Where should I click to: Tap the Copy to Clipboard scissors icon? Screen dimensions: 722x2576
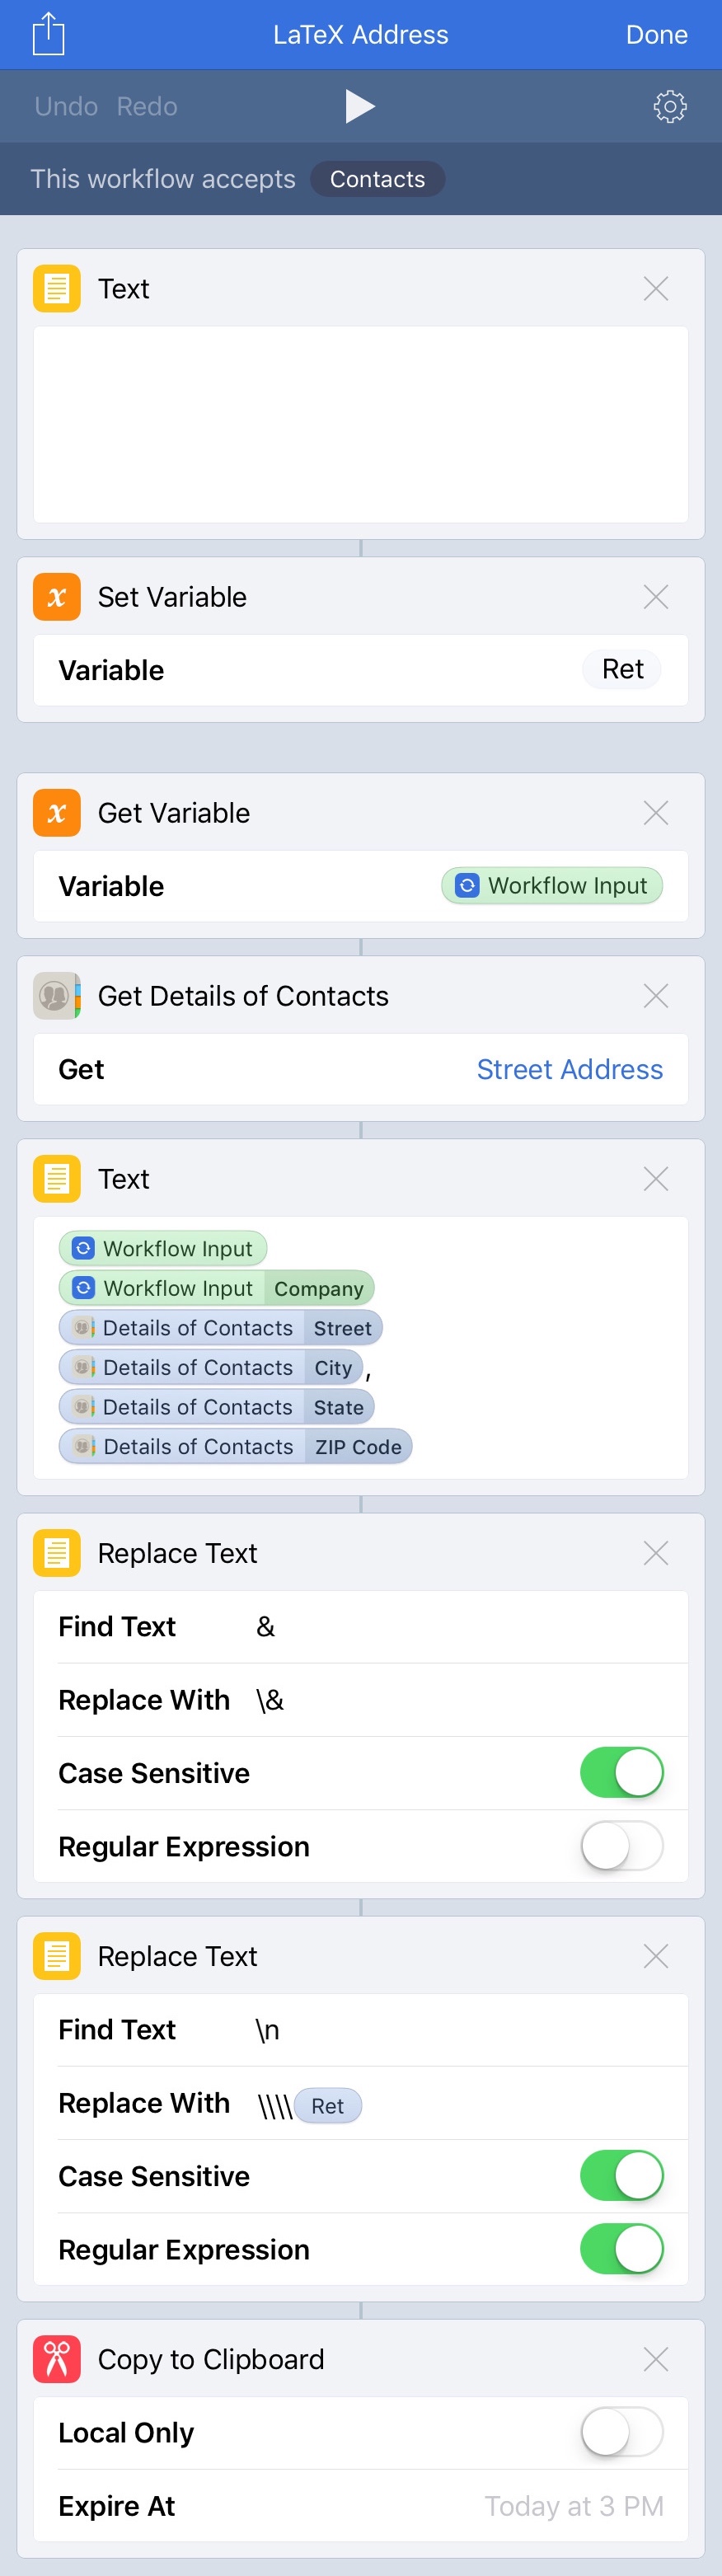[57, 2359]
